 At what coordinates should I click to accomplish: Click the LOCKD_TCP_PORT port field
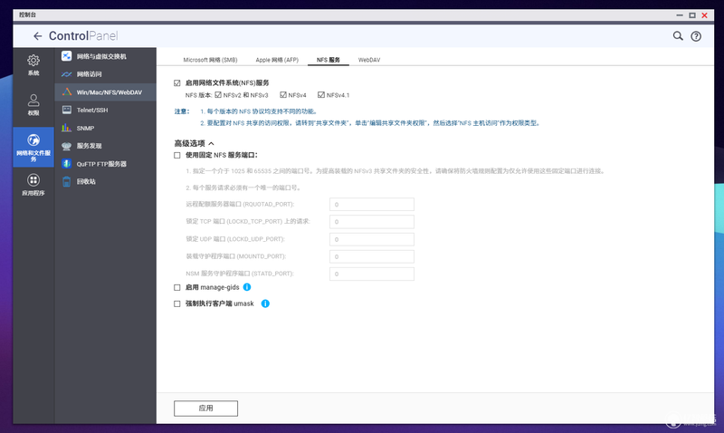point(372,222)
